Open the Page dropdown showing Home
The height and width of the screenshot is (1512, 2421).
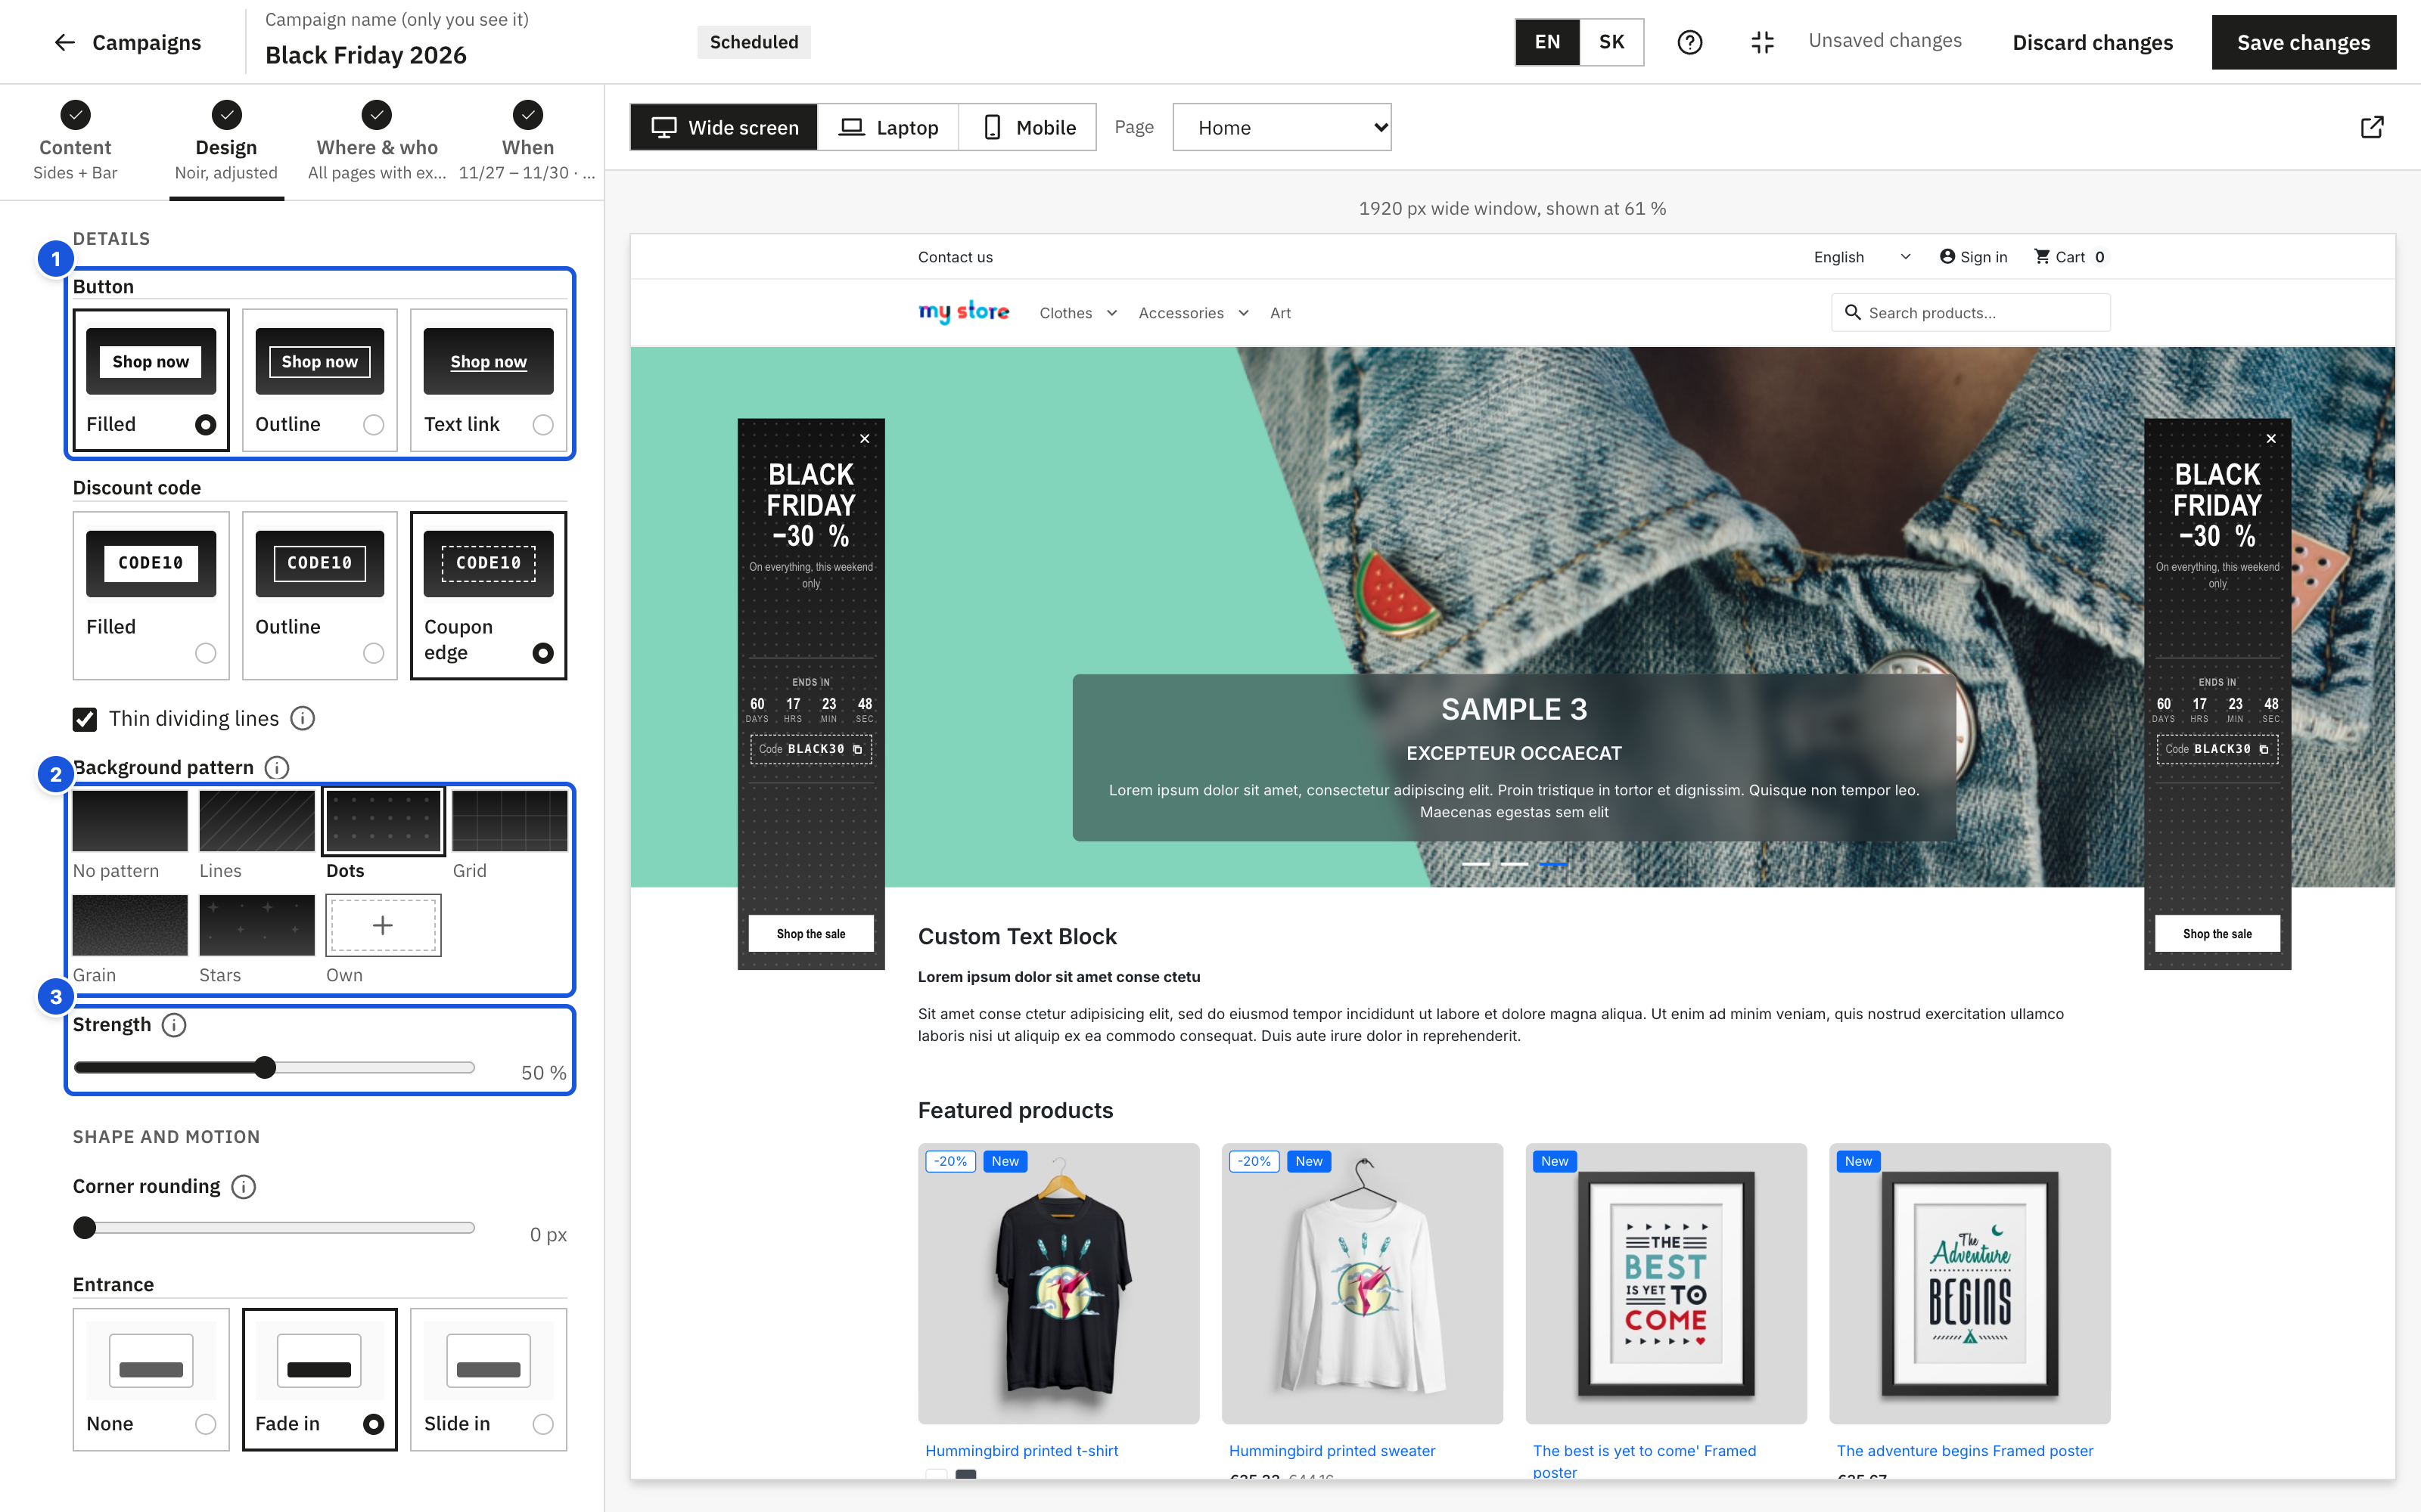tap(1282, 127)
